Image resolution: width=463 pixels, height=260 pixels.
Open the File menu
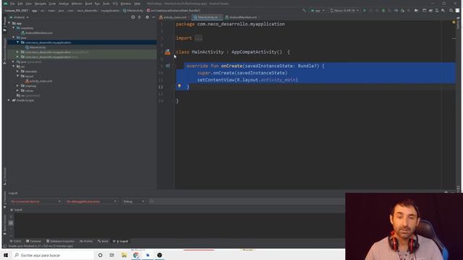tap(12, 4)
